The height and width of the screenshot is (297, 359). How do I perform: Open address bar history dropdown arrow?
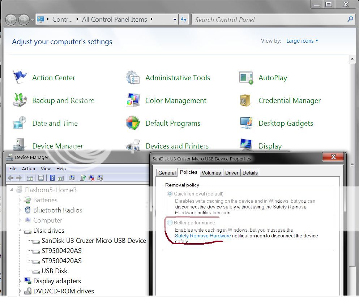(x=175, y=20)
